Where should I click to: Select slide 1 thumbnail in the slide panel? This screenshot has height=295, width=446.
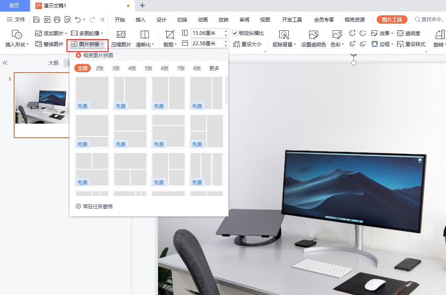coord(41,105)
